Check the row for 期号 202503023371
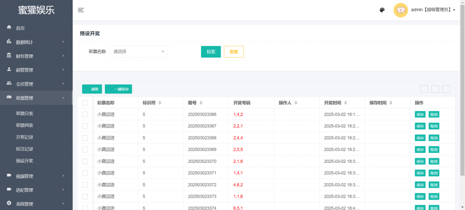 pos(85,173)
